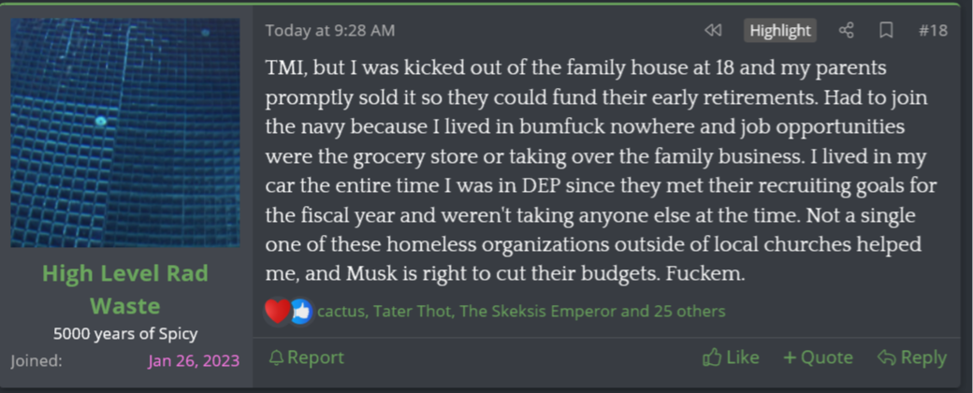Screen dimensions: 973x393
Task: Open cactus's profile from reactions
Action: 341,311
